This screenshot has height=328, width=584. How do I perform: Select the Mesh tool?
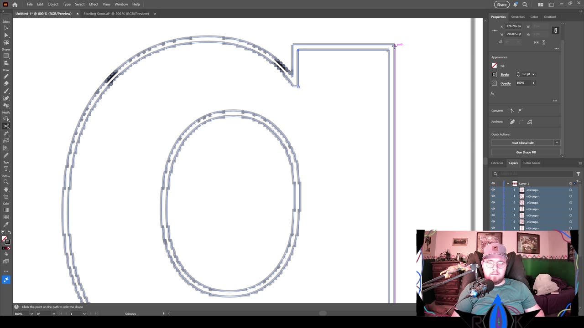click(x=6, y=217)
